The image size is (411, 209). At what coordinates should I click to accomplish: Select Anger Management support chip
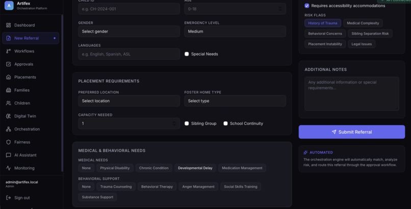[x=198, y=187]
